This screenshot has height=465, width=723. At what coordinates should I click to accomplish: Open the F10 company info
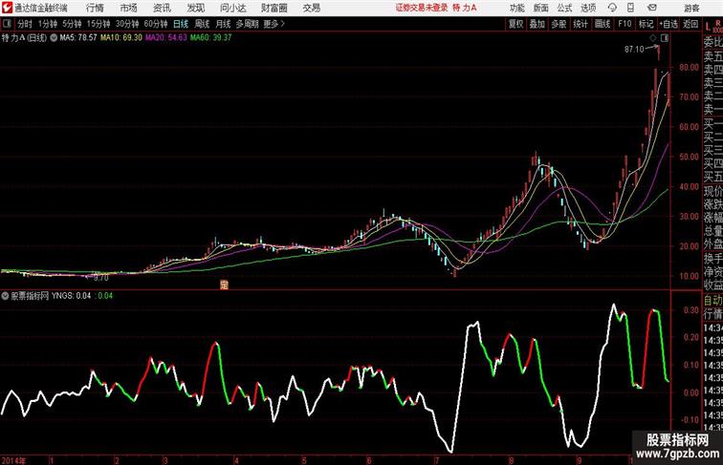coord(624,24)
